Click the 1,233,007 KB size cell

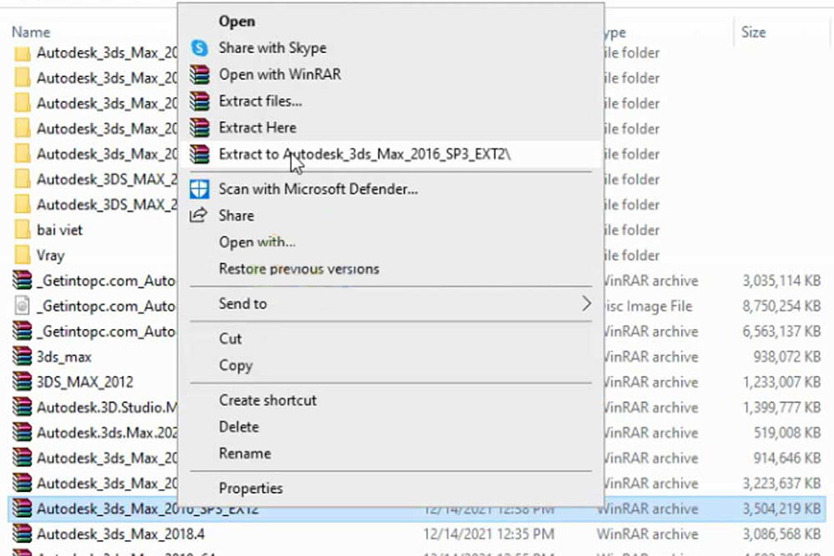[x=781, y=382]
